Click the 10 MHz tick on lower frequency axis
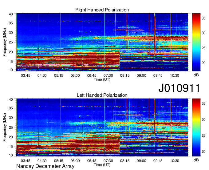Image resolution: width=209 pixels, height=170 pixels. pyautogui.click(x=11, y=155)
